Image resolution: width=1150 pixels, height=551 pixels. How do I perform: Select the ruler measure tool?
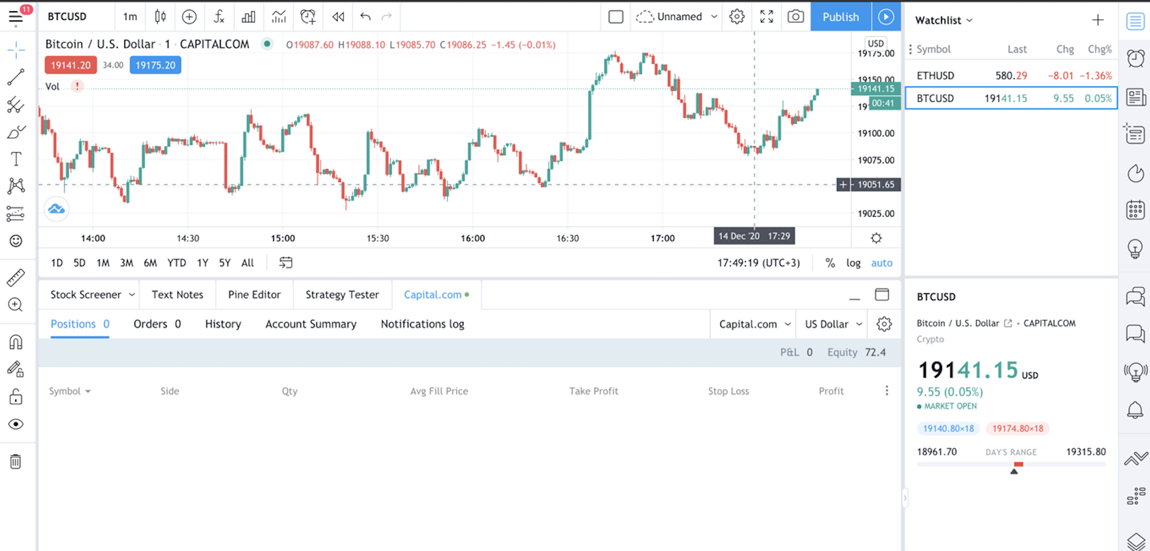click(16, 278)
